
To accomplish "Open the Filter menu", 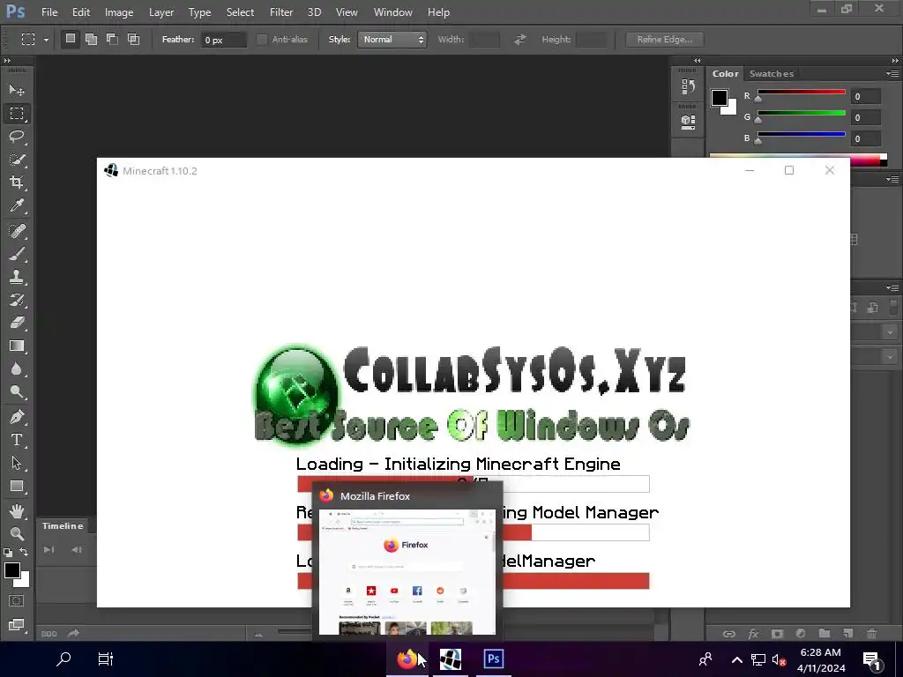I will click(x=281, y=12).
